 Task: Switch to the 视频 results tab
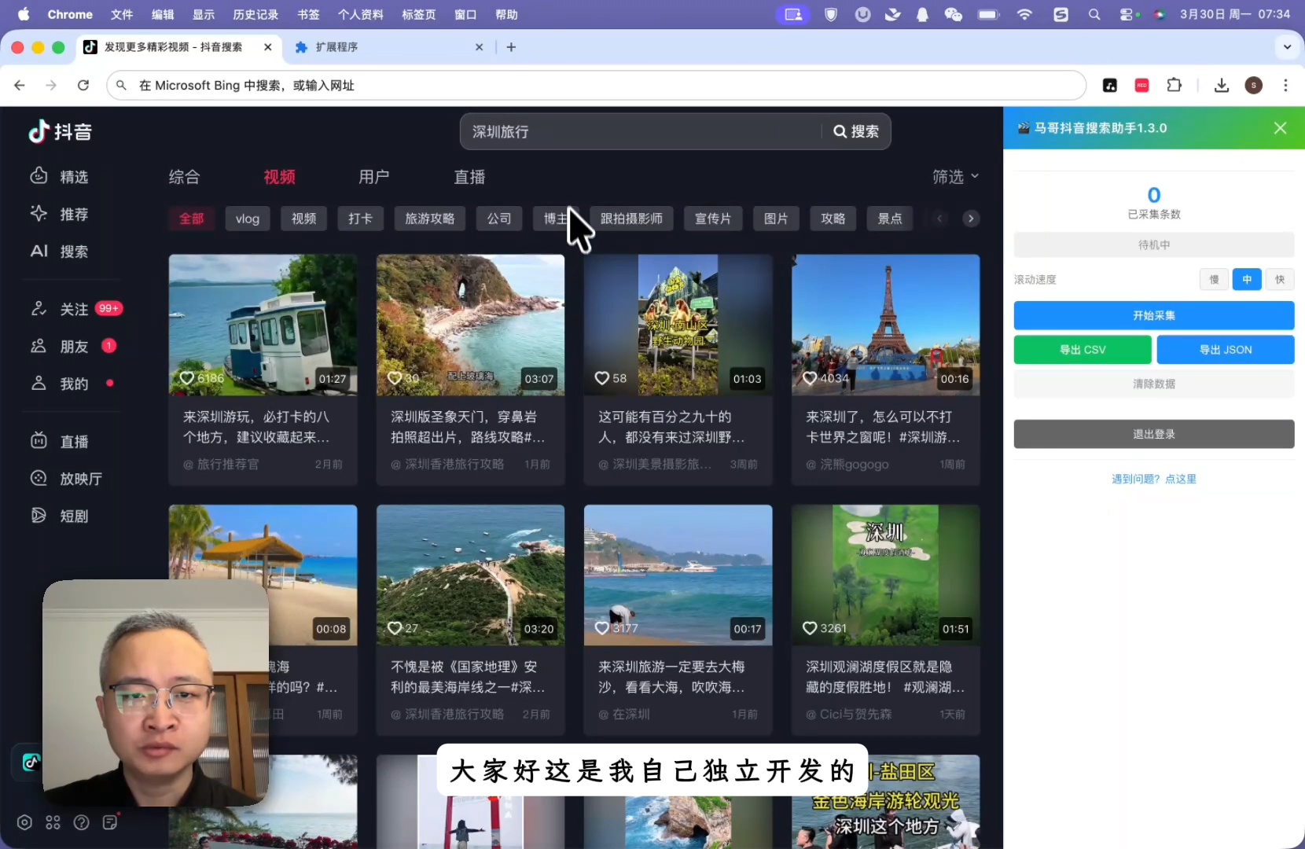[280, 177]
